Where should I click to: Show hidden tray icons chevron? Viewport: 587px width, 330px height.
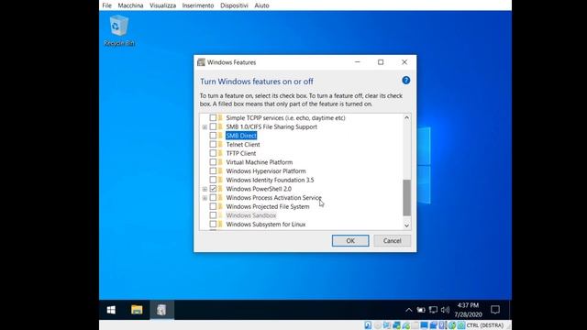point(409,310)
